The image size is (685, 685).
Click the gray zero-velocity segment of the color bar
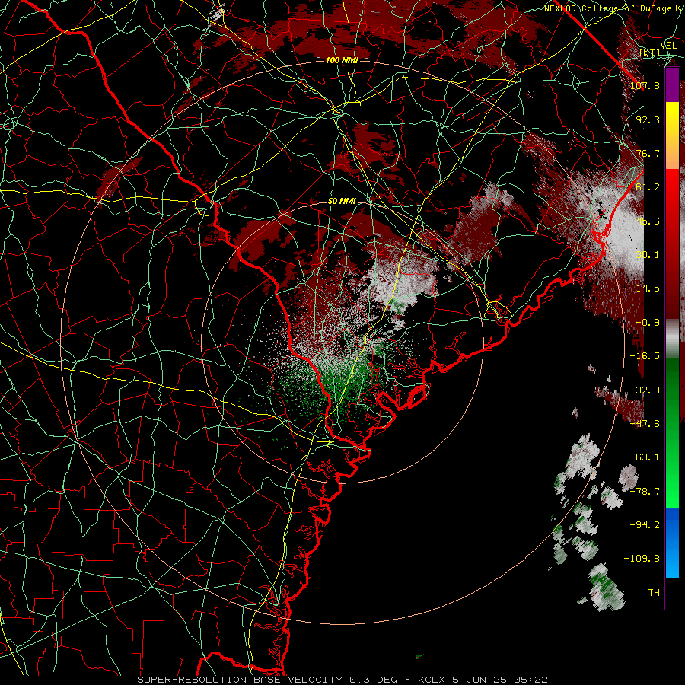672,339
